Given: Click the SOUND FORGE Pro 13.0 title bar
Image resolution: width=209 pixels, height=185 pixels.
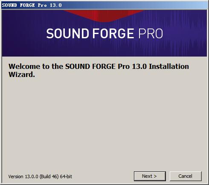Looking at the screenshot, I should [104, 5].
